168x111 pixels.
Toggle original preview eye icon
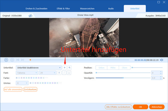click(30, 16)
